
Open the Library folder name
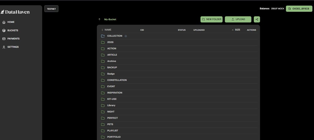(111, 105)
